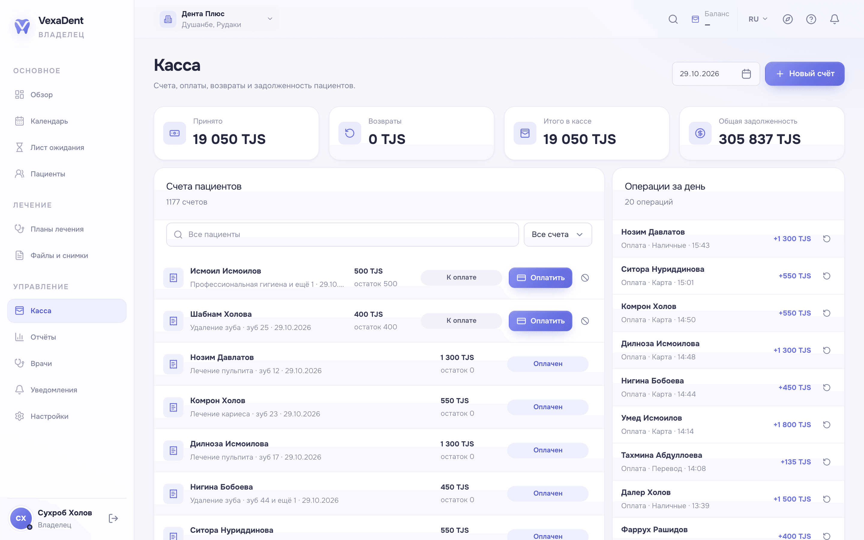Open Врачи sidebar item
Image resolution: width=864 pixels, height=540 pixels.
pyautogui.click(x=67, y=364)
